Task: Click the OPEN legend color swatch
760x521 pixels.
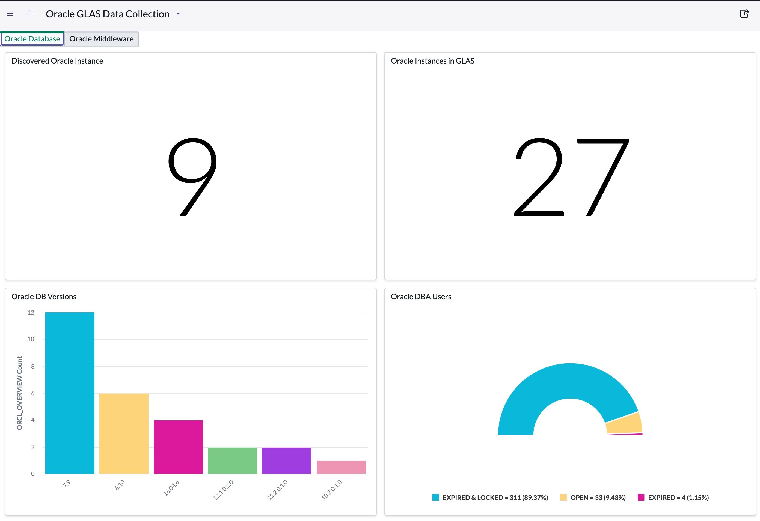Action: point(563,498)
